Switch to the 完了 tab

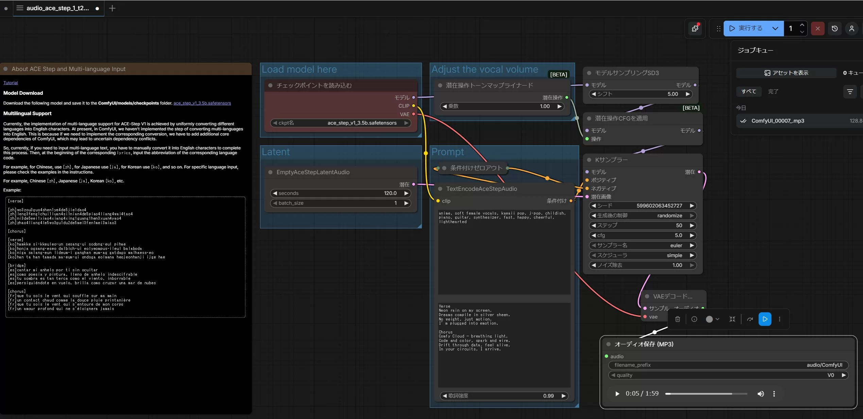coord(773,92)
